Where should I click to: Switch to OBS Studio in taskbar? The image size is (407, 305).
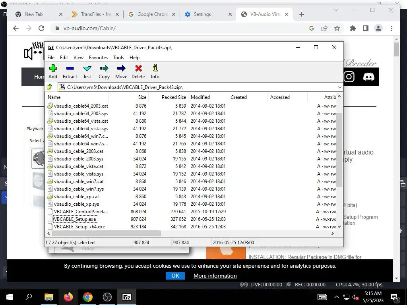[107, 297]
